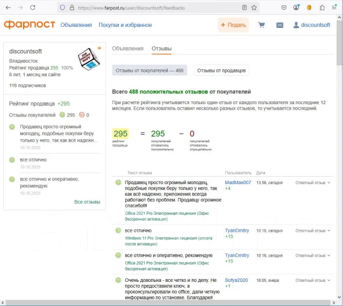Select 'Отзывы от покупателей — 488' filter
This screenshot has width=343, height=306.
150,70
